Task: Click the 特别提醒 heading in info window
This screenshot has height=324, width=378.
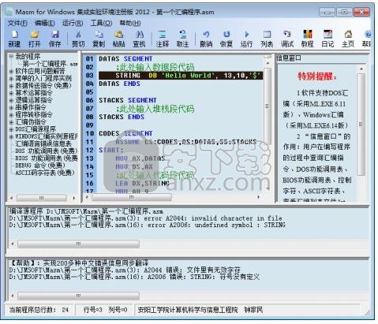Action: 316,76
